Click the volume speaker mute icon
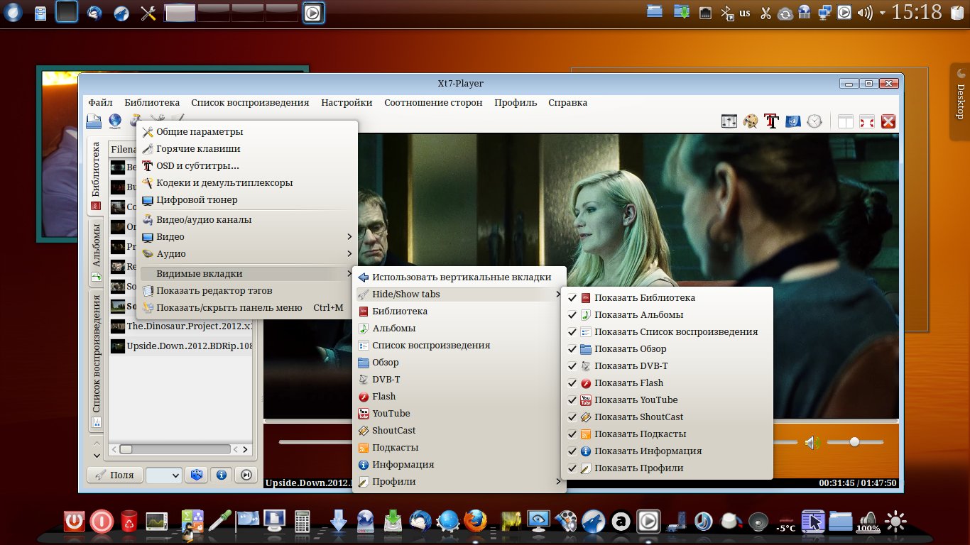970x545 pixels. point(812,443)
